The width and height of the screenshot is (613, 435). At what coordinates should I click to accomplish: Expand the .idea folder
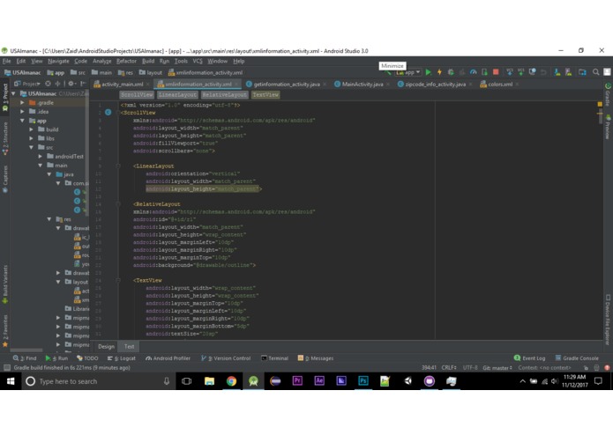pyautogui.click(x=22, y=112)
